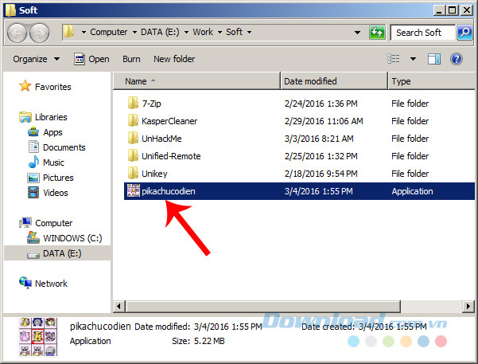This screenshot has height=364, width=478.
Task: Select the KasperCleaner folder name
Action: 169,121
